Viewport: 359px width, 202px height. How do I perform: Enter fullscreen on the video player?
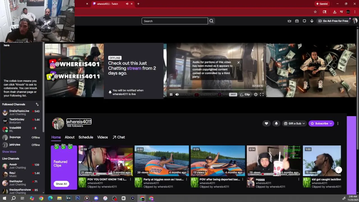[262, 95]
